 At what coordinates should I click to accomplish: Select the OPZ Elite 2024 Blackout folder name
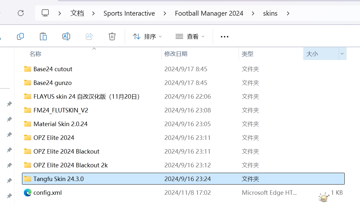point(67,151)
